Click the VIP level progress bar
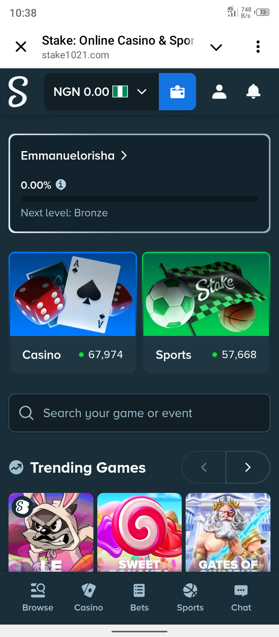 pyautogui.click(x=139, y=199)
